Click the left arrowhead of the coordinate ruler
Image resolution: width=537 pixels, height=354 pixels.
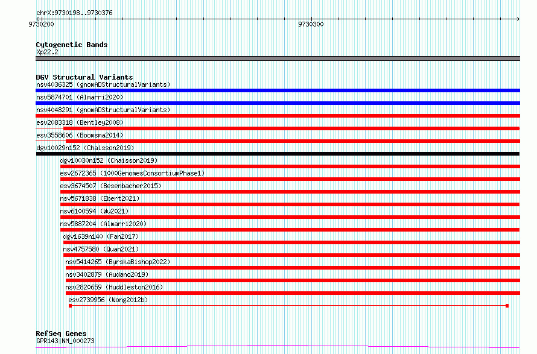pos(38,19)
